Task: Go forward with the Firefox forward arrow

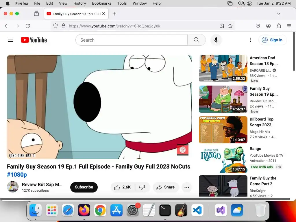Action: click(x=17, y=26)
